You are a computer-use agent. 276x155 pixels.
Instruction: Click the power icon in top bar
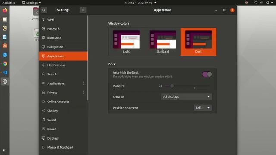tap(267, 3)
